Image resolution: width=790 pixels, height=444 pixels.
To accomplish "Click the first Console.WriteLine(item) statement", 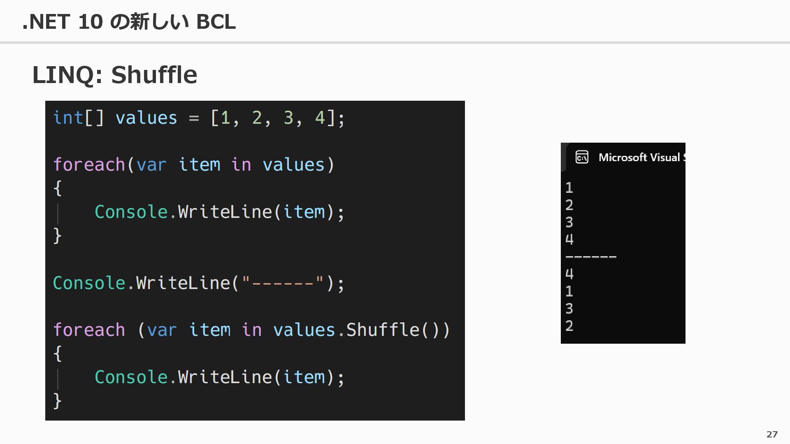I will coord(220,212).
